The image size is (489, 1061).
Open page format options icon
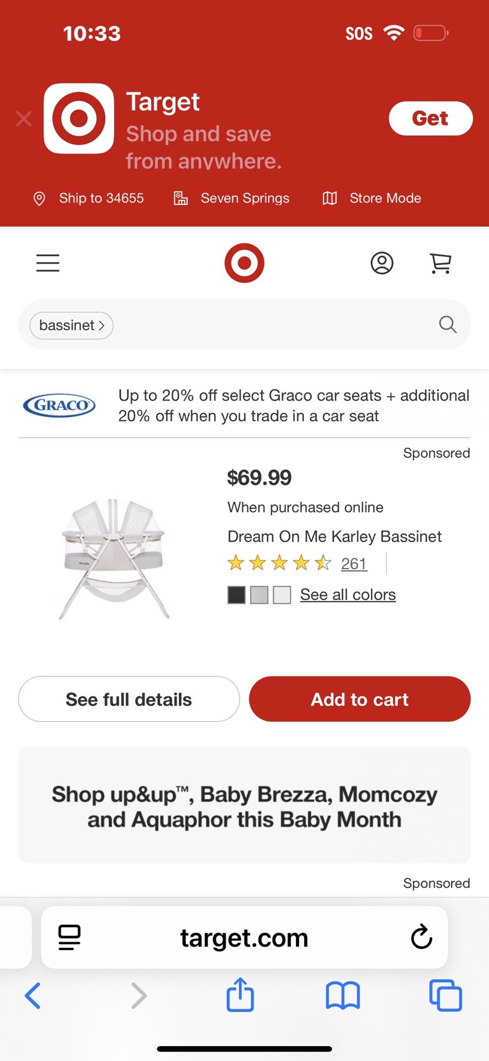point(70,937)
